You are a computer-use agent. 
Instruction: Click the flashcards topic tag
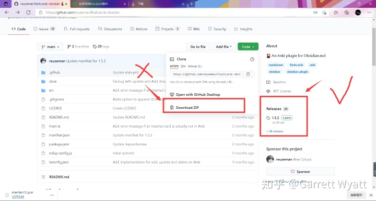[297, 65]
